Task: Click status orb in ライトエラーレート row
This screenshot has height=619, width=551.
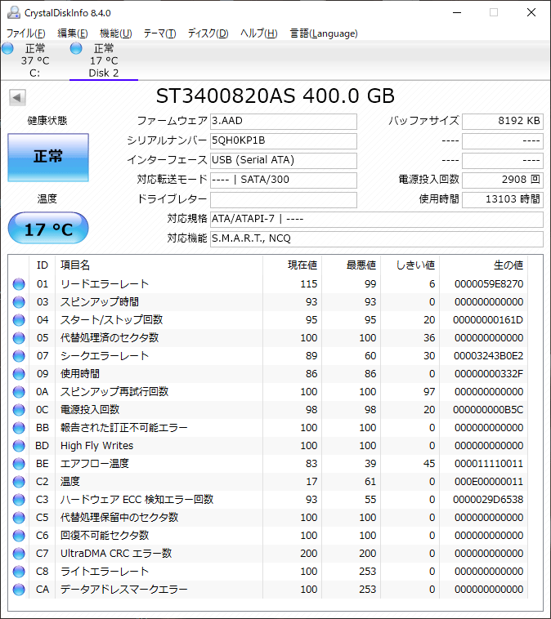Action: click(19, 572)
